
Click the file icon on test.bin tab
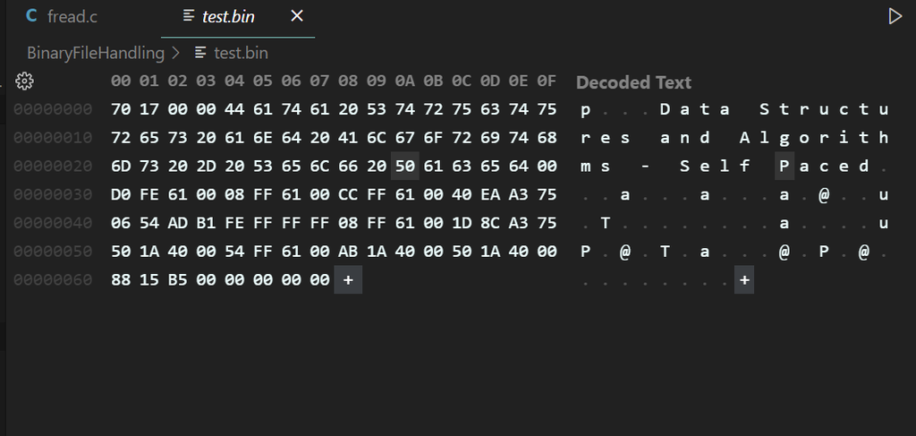coord(188,16)
